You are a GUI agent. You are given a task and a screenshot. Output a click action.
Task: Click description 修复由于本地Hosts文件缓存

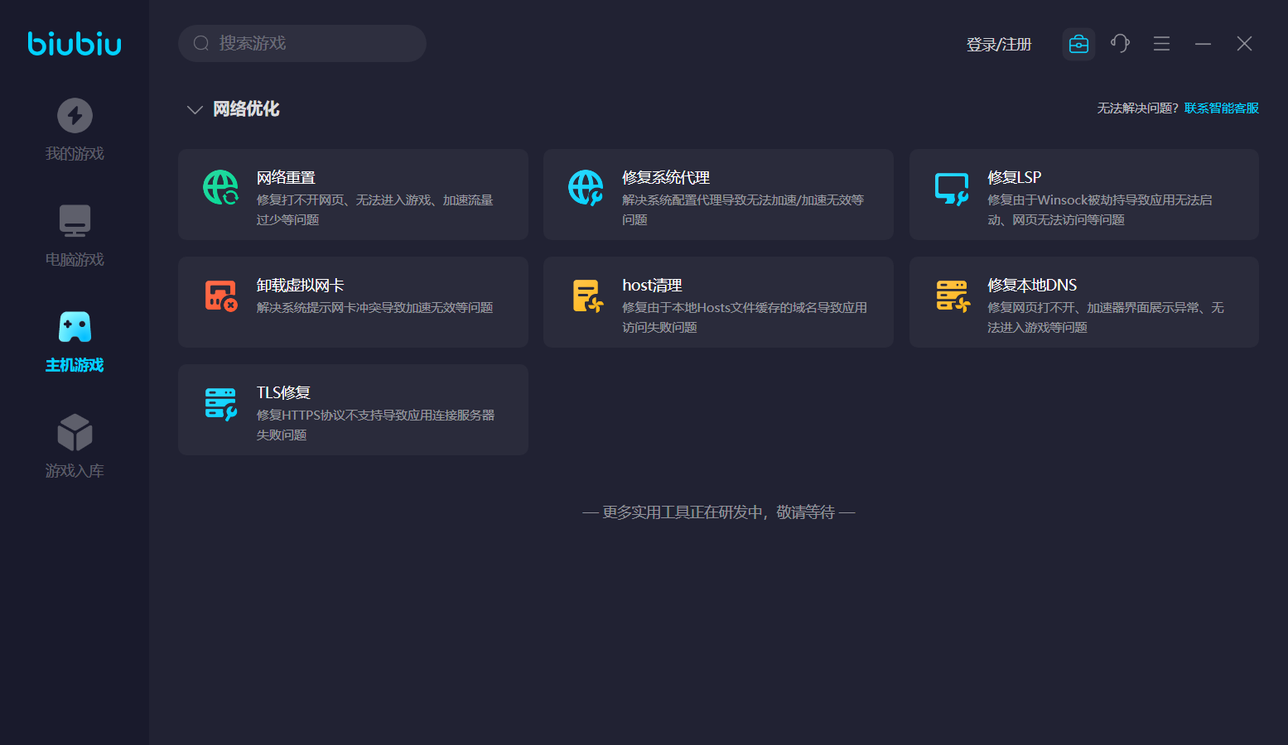click(745, 318)
